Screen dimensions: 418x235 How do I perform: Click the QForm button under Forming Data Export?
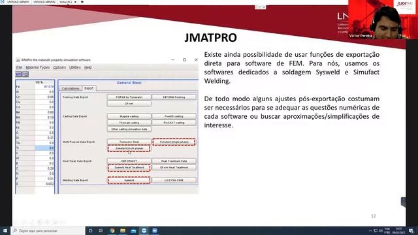(x=129, y=104)
